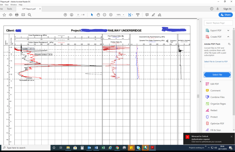
Task: Open File Explorer from the taskbar
Action: 68,148
